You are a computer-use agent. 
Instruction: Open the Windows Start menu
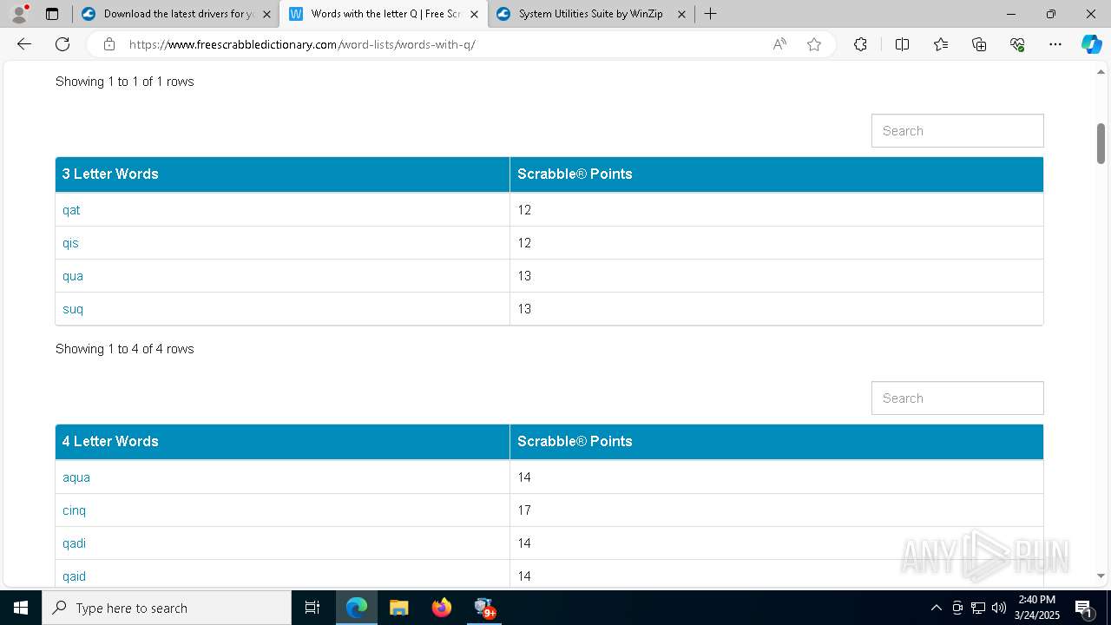[21, 608]
